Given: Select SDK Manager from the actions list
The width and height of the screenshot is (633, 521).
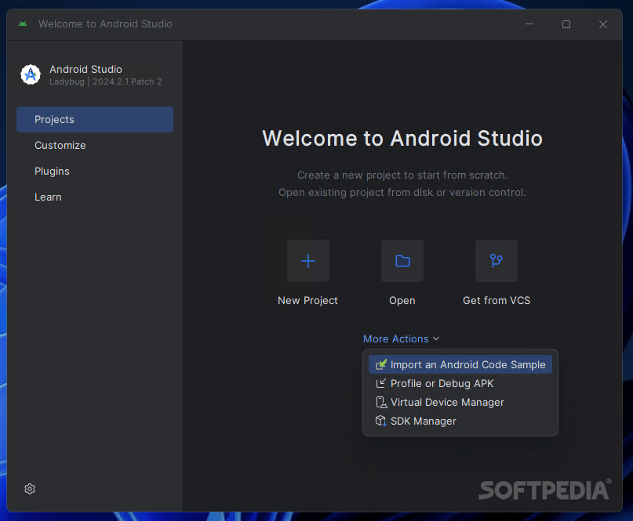Looking at the screenshot, I should (x=424, y=421).
